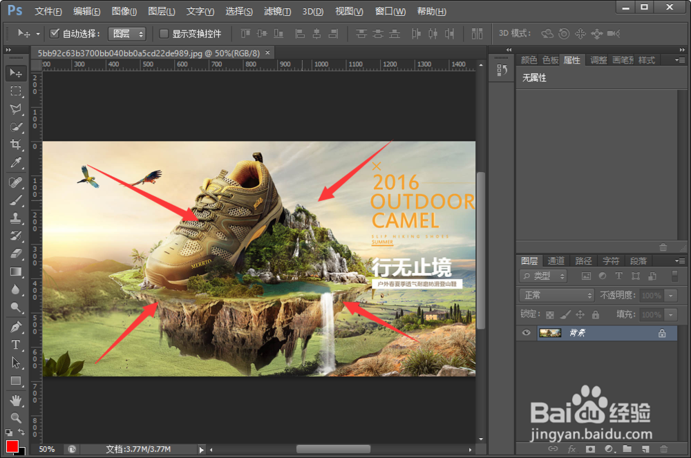Click status bar info arrow button

(x=201, y=450)
